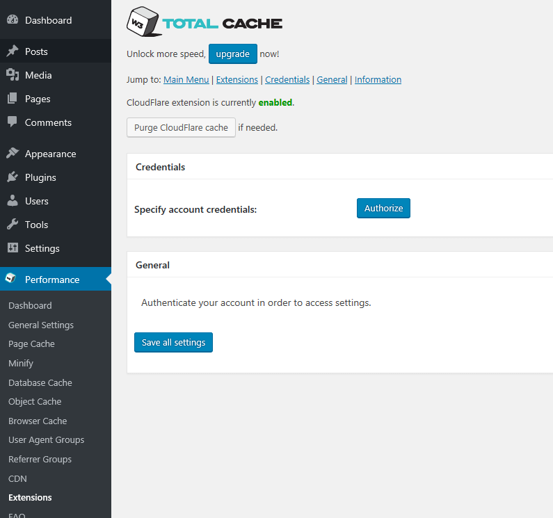
Task: Click 'Authenticate your account' message text
Action: 256,302
